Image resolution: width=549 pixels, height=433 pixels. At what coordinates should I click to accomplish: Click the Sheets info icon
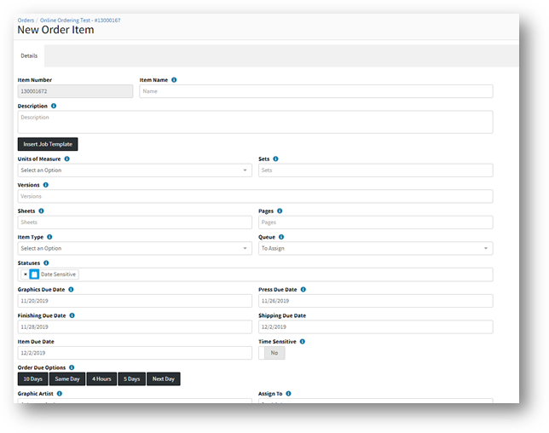click(x=41, y=211)
